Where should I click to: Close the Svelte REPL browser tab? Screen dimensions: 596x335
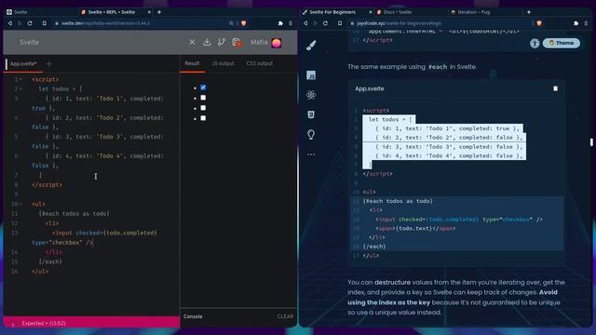click(149, 12)
